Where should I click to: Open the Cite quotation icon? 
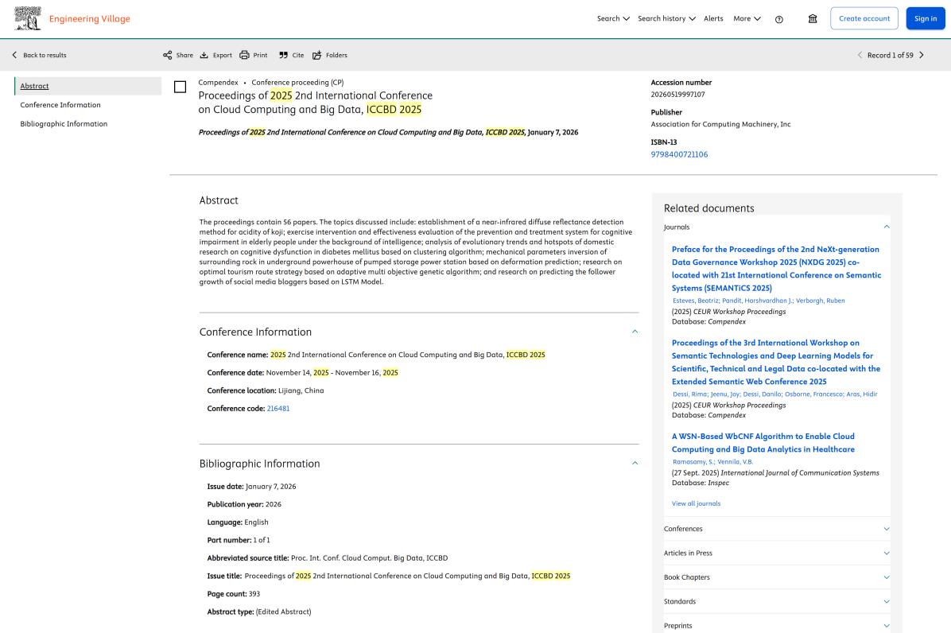284,55
